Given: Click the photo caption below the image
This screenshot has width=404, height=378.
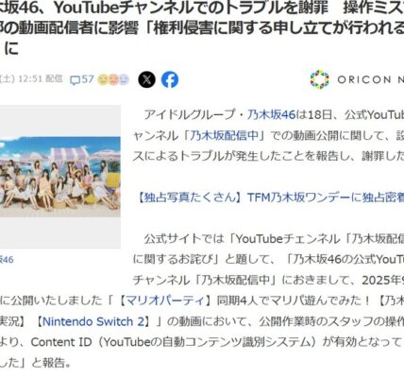Looking at the screenshot, I should [x=7, y=260].
